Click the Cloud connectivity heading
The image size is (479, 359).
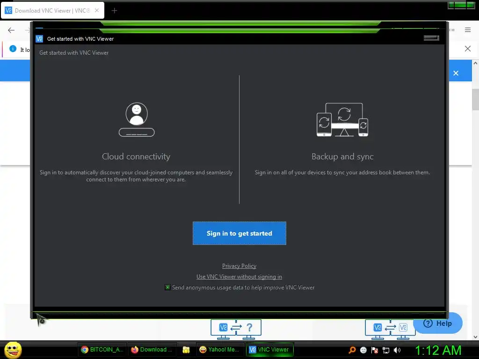(136, 156)
